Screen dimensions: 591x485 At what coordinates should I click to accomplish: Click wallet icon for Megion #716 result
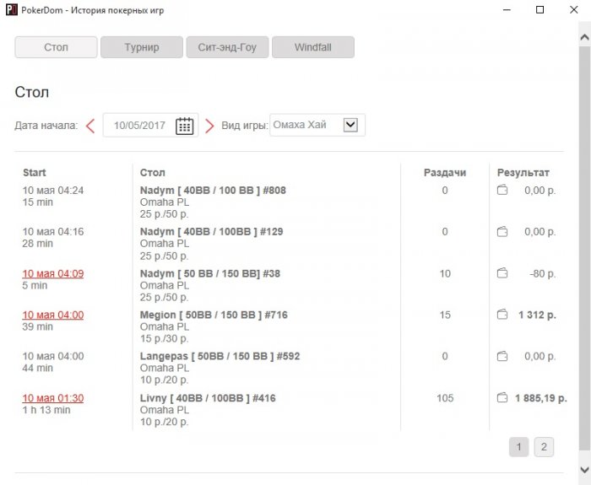click(x=502, y=315)
